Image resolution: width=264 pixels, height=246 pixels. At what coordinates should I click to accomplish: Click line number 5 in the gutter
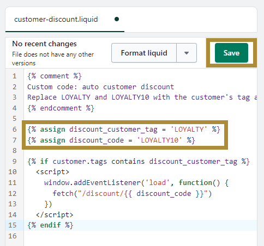[14, 119]
